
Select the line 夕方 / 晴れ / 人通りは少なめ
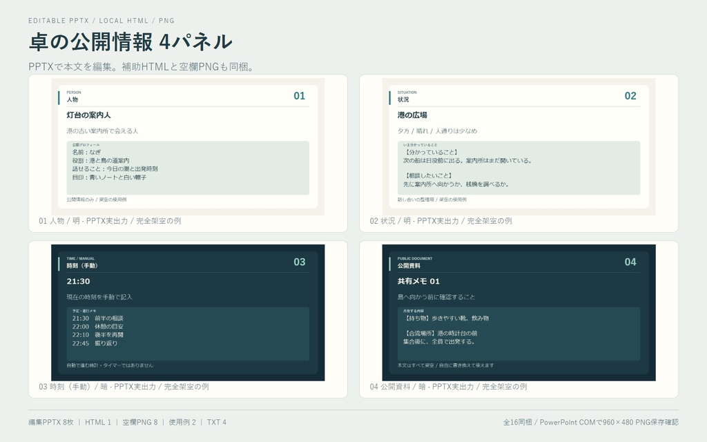click(437, 131)
